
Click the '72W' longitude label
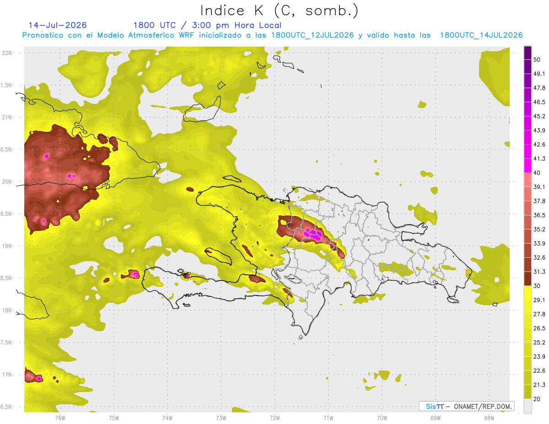[x=274, y=418]
